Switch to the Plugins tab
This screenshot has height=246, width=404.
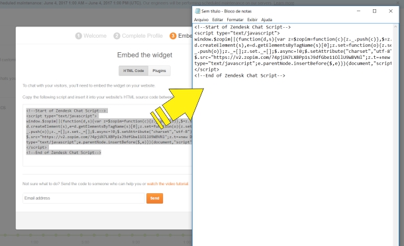click(x=159, y=71)
